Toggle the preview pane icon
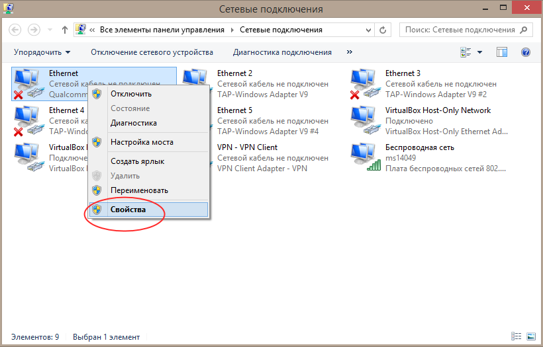This screenshot has width=543, height=347. tap(502, 52)
